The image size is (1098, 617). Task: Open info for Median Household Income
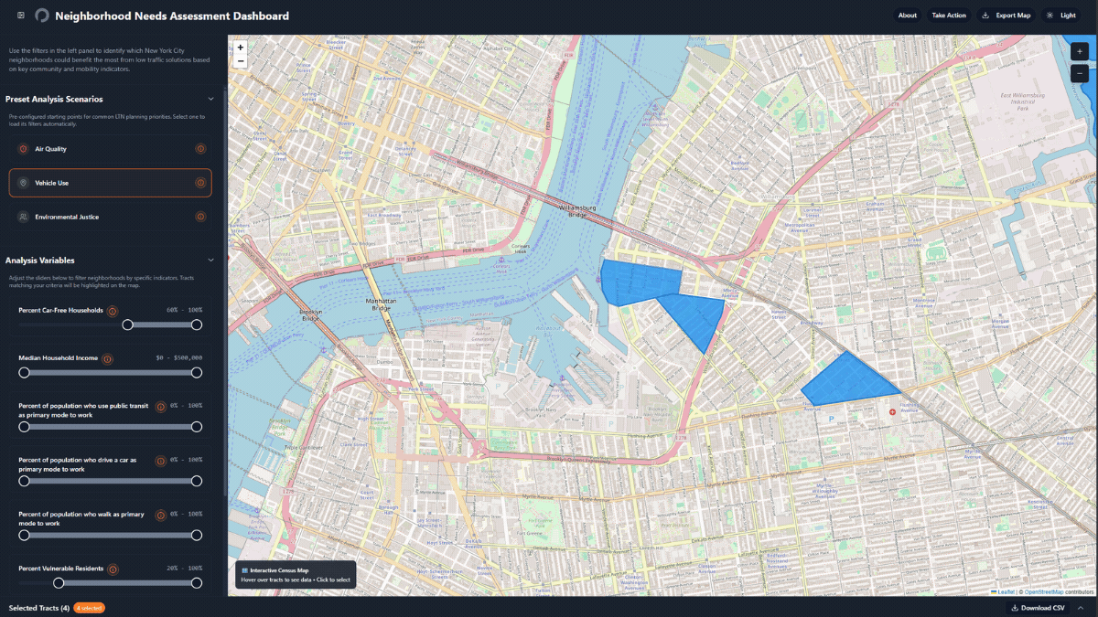pyautogui.click(x=107, y=358)
